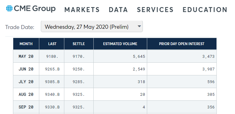Open the MARKETS menu
Screen dimensions: 235x114
82,10
